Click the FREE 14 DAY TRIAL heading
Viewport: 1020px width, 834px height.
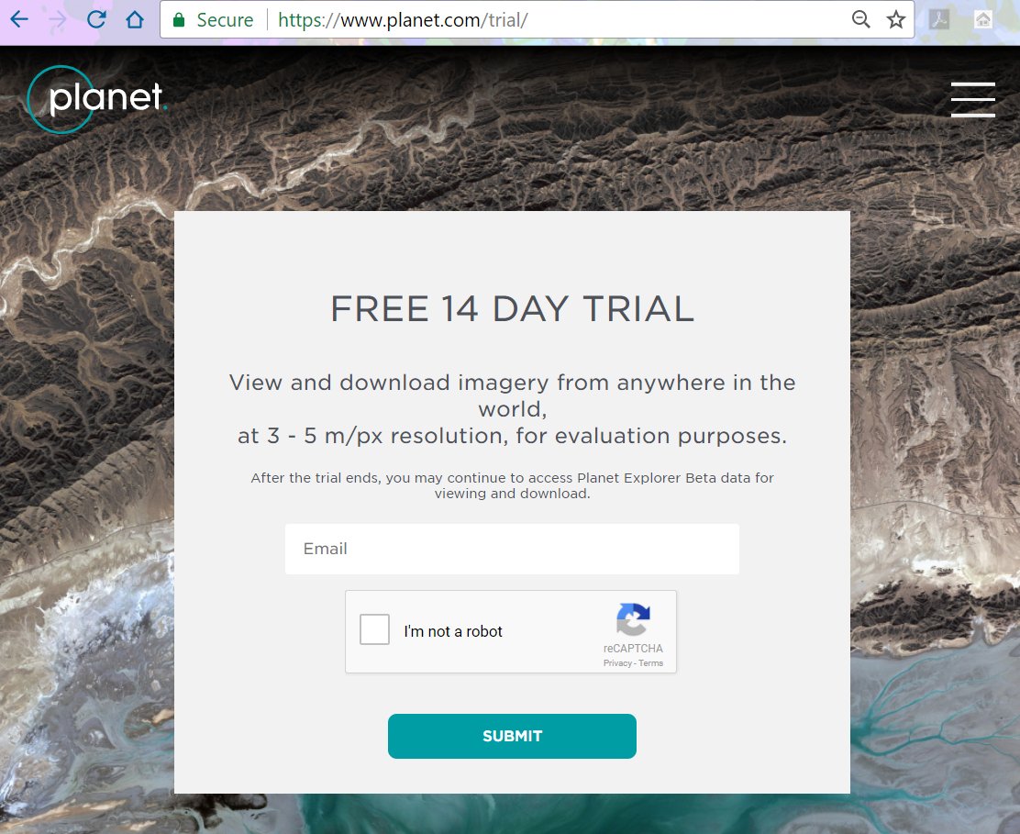tap(512, 308)
